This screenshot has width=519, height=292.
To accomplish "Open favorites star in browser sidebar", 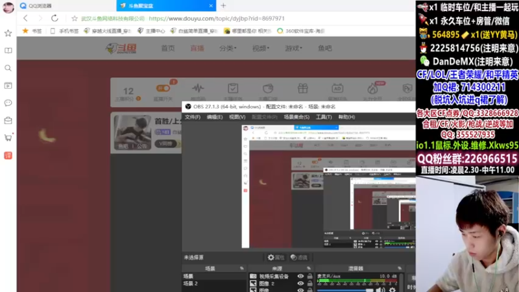I will pos(8,33).
